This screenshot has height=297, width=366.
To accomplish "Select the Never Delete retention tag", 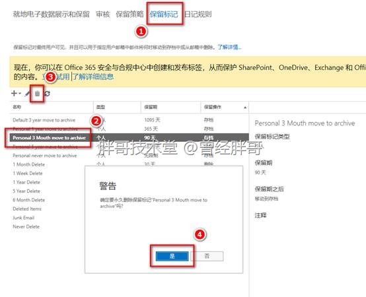I will [26, 226].
